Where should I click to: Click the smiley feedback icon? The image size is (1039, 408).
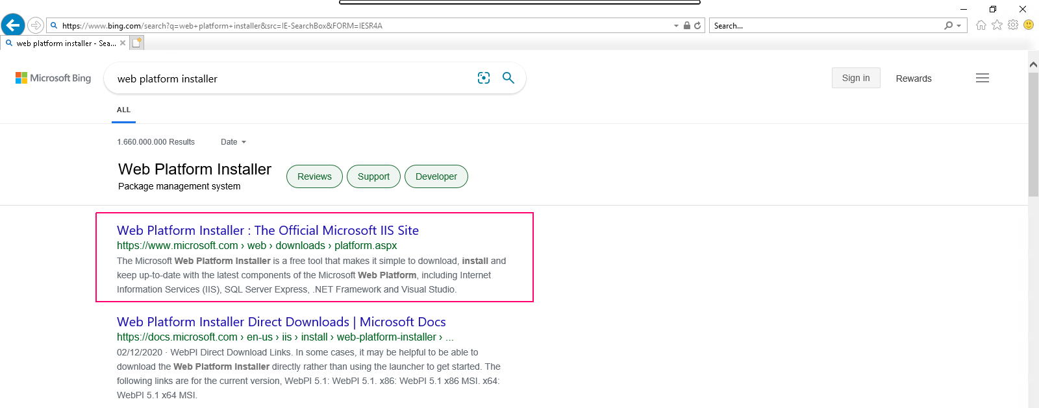(1029, 25)
